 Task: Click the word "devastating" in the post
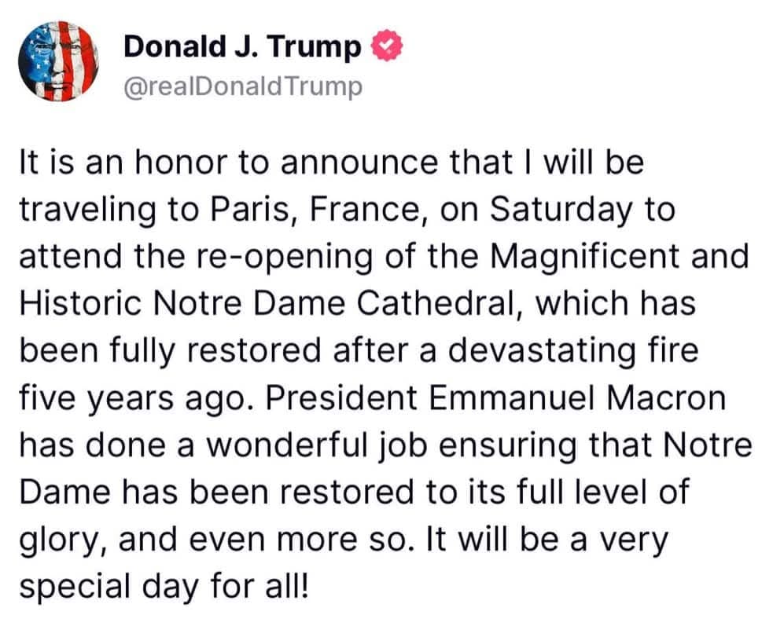516,347
